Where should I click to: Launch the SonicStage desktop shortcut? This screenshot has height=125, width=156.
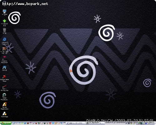(x=4, y=114)
